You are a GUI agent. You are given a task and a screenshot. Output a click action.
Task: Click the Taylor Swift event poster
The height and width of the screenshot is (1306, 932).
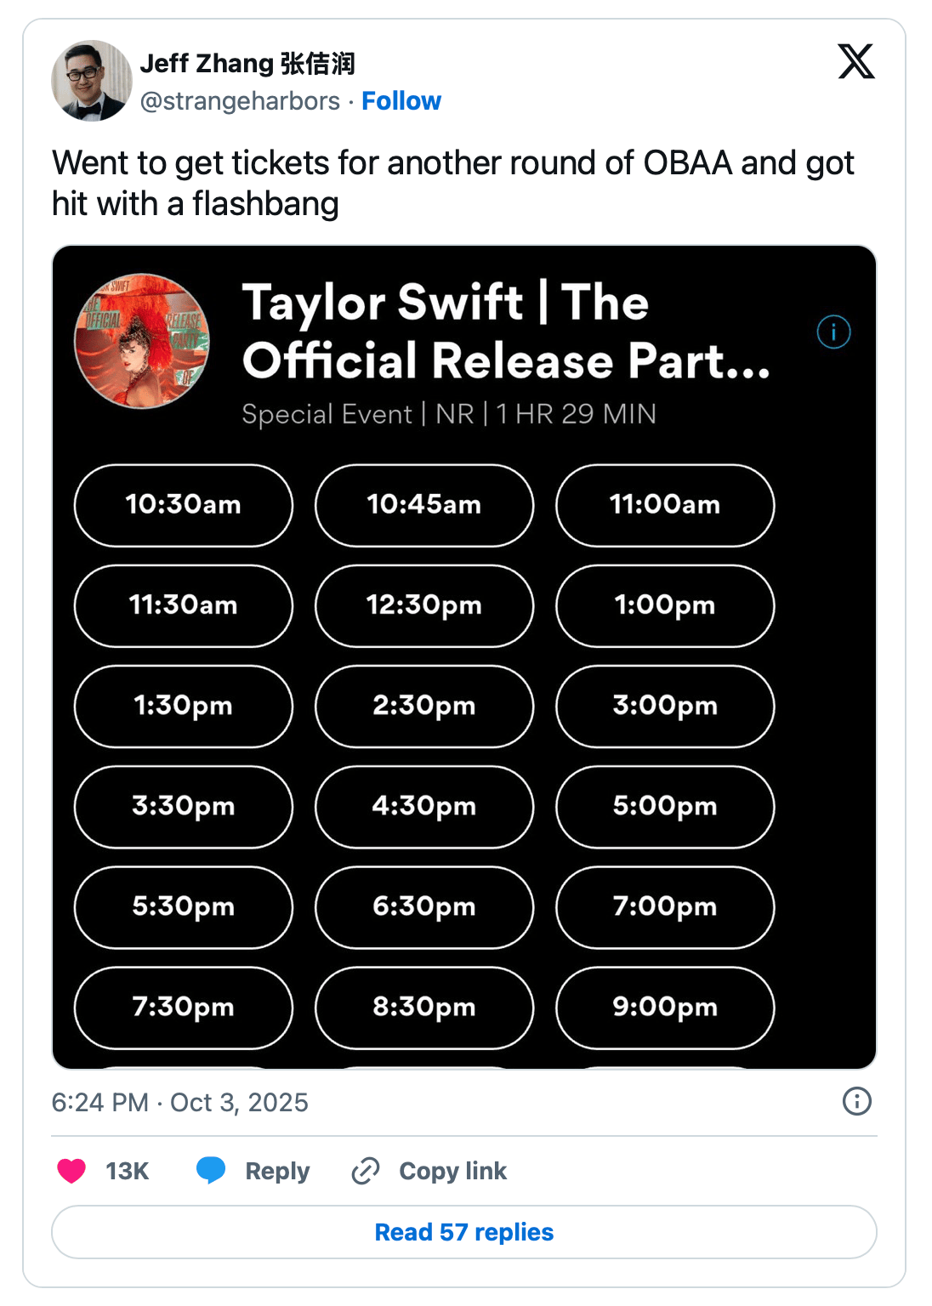point(142,341)
